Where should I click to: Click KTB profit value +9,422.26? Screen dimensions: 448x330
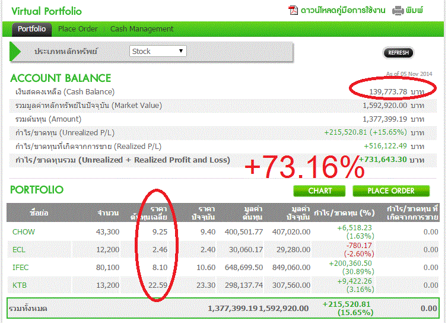(354, 281)
